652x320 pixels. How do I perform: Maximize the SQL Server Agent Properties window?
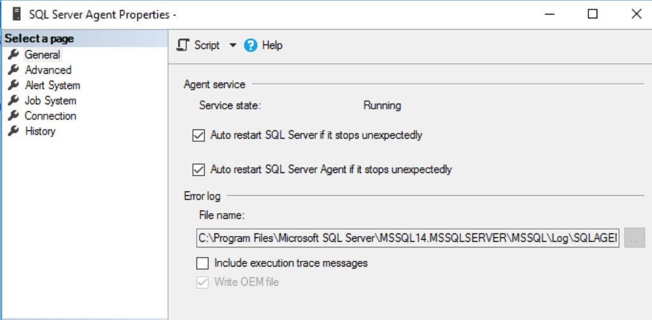click(593, 14)
